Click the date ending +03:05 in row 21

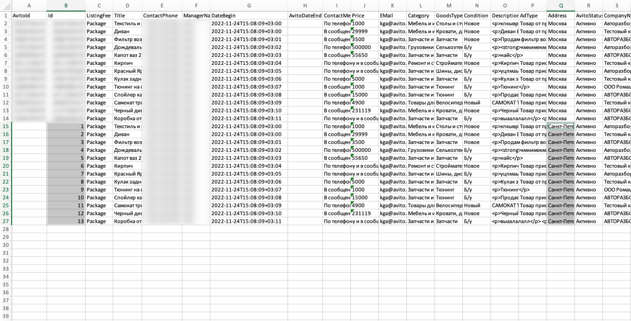tap(249, 174)
